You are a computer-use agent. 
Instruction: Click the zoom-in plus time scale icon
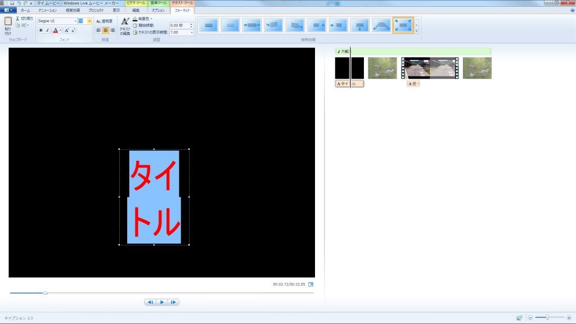[569, 318]
